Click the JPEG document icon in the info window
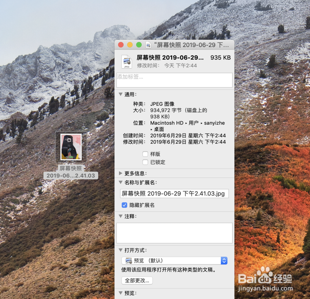This screenshot has height=299, width=310. [x=126, y=61]
